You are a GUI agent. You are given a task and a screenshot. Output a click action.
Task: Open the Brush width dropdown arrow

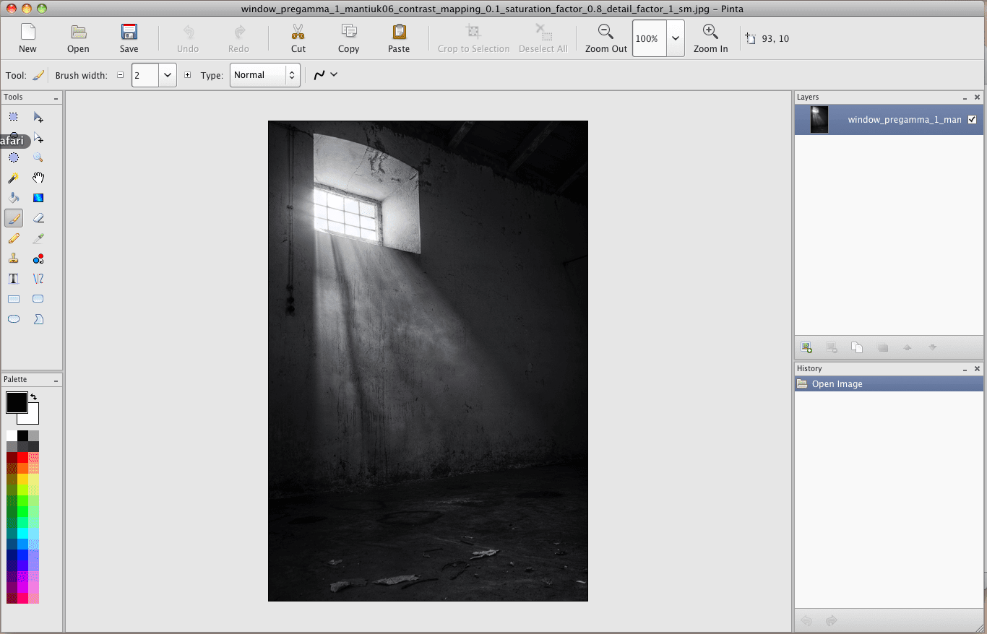coord(168,75)
